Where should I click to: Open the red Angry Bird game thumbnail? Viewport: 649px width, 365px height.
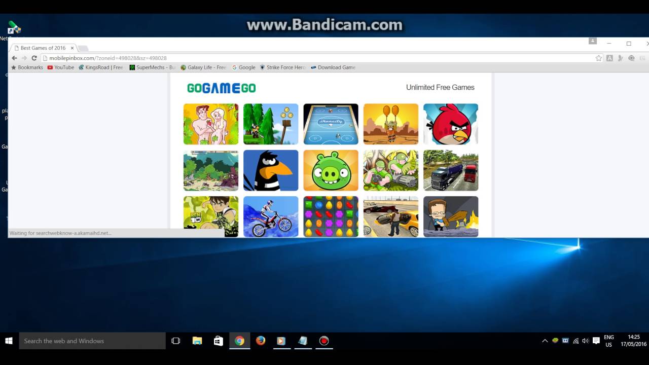click(451, 124)
